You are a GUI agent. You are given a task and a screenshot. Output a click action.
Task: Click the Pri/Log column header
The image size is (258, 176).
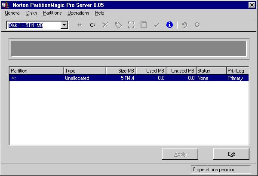tap(237, 71)
